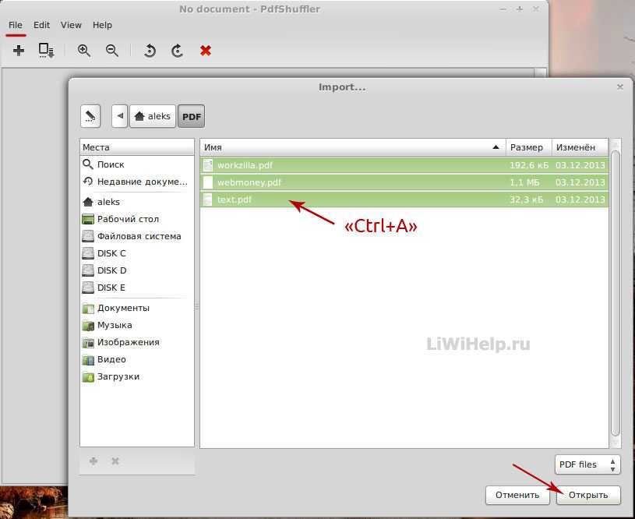Open the Help menu
Viewport: 635px width, 519px height.
coord(102,25)
